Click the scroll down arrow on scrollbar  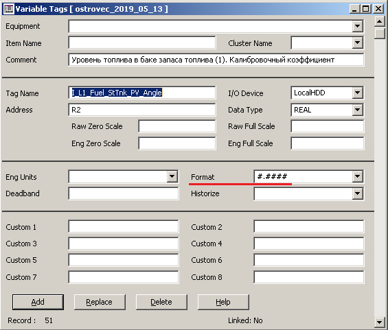coord(379,322)
